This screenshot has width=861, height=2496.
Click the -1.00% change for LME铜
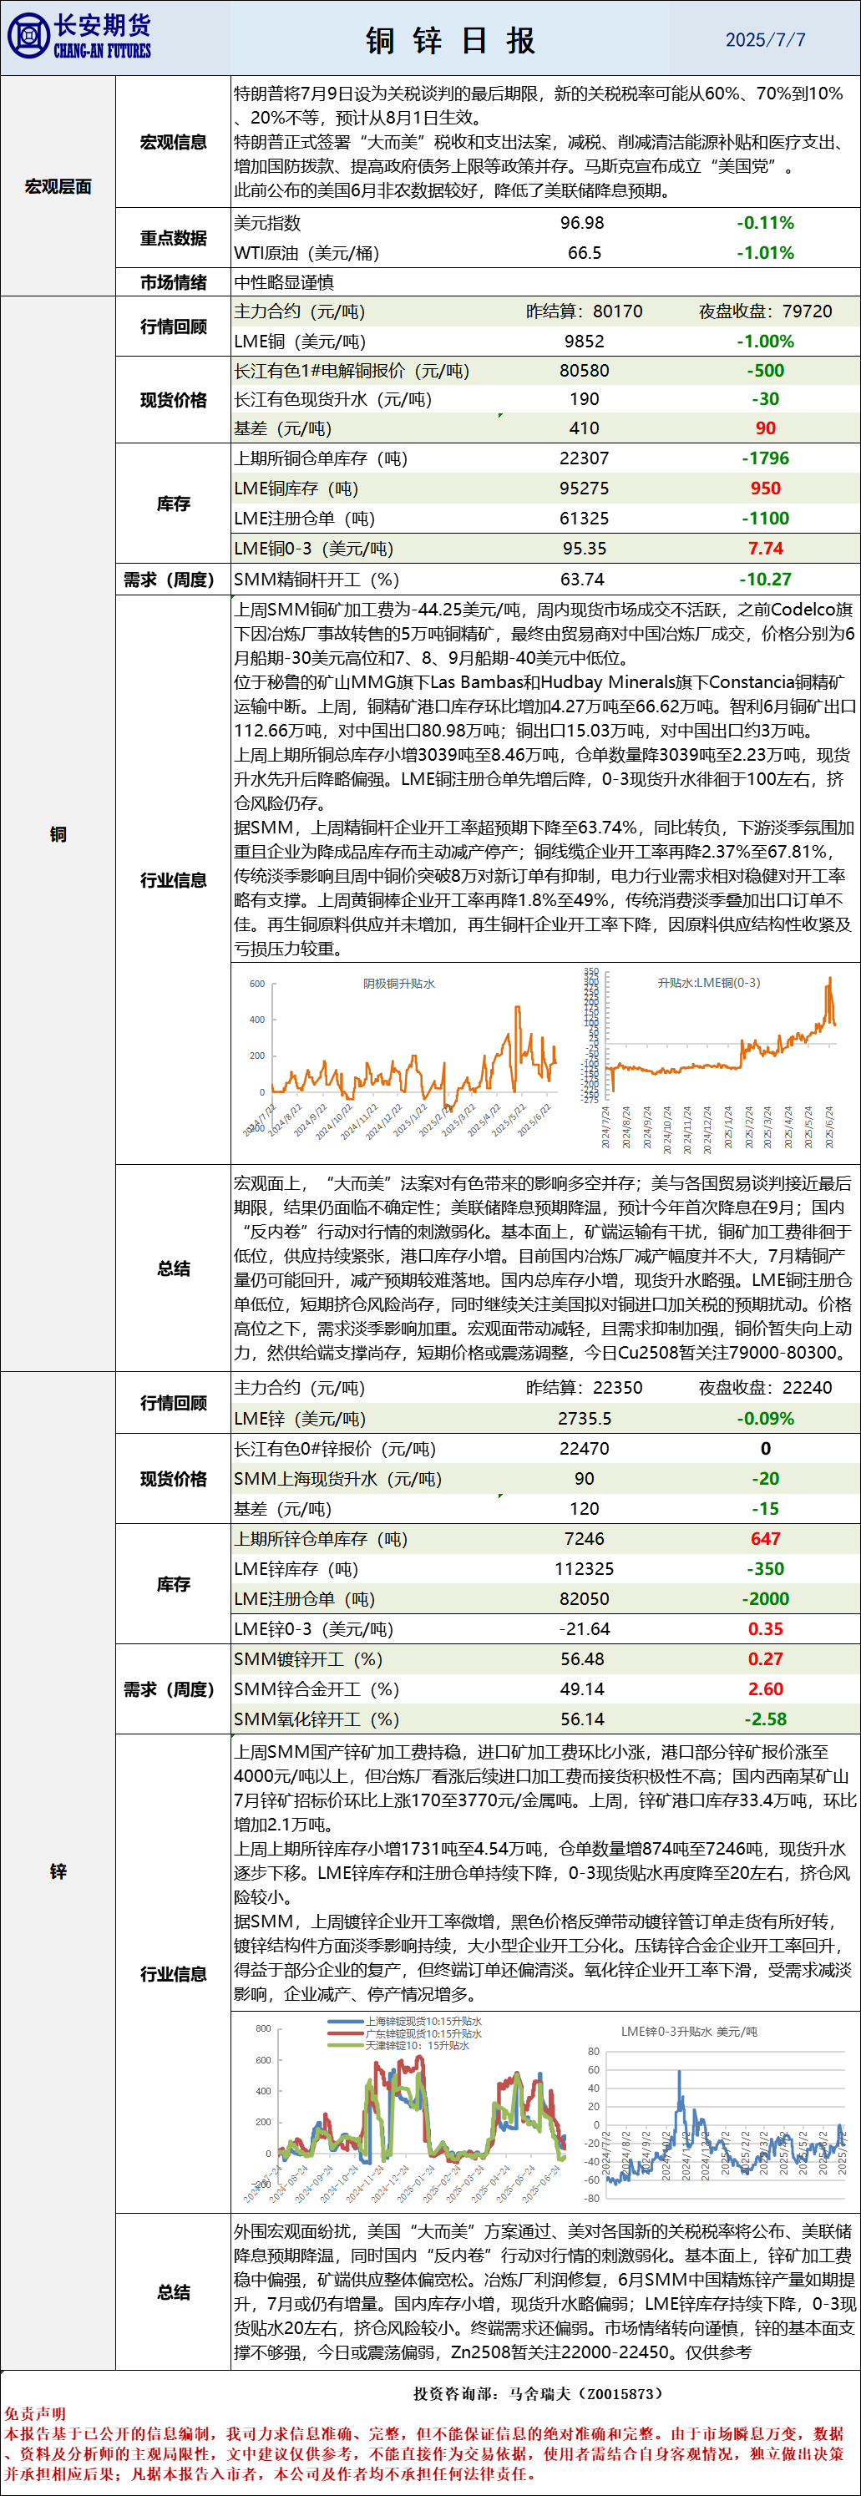[x=765, y=341]
